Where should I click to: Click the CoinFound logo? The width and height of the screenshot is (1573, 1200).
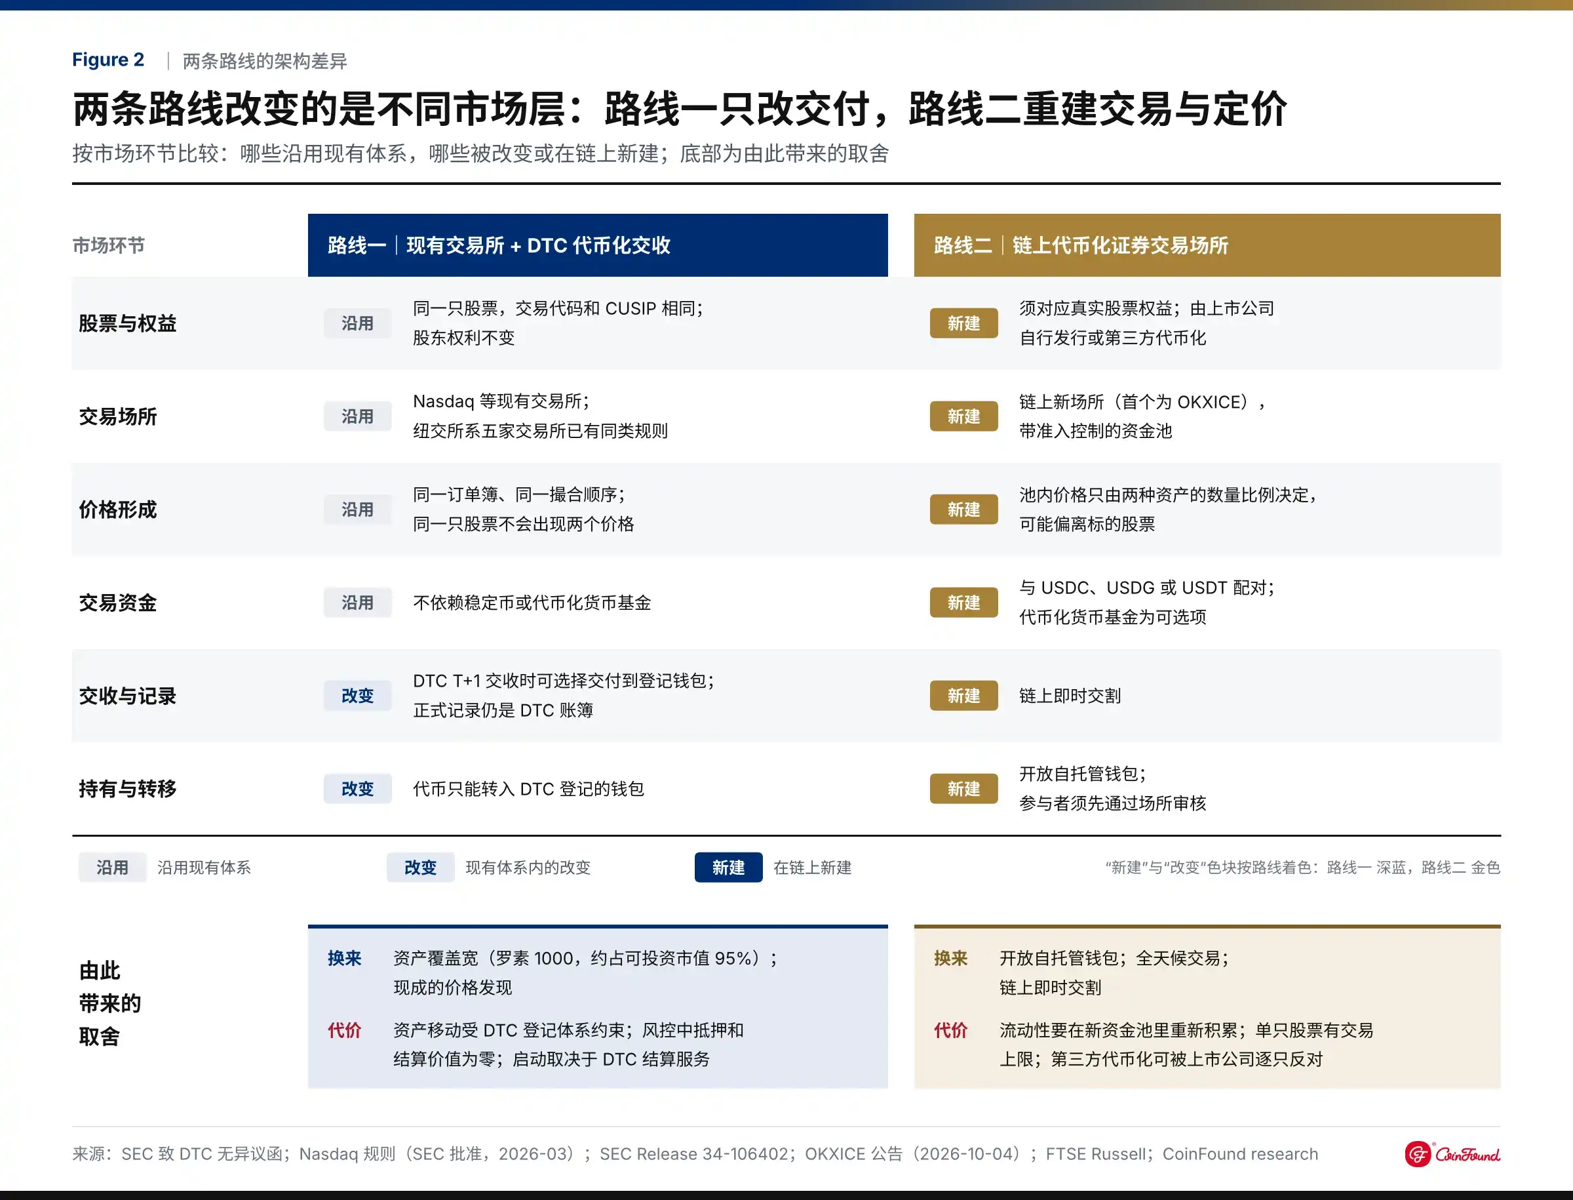(1452, 1153)
